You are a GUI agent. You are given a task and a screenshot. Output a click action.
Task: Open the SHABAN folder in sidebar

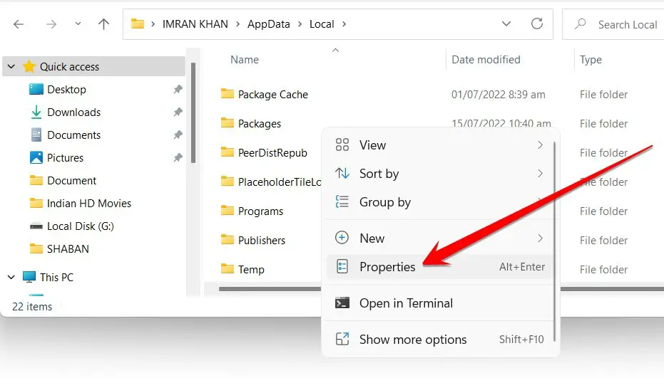tap(68, 249)
